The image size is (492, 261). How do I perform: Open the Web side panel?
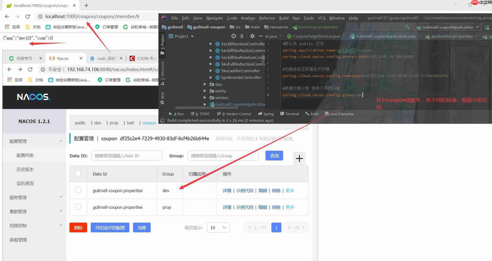pos(162,98)
